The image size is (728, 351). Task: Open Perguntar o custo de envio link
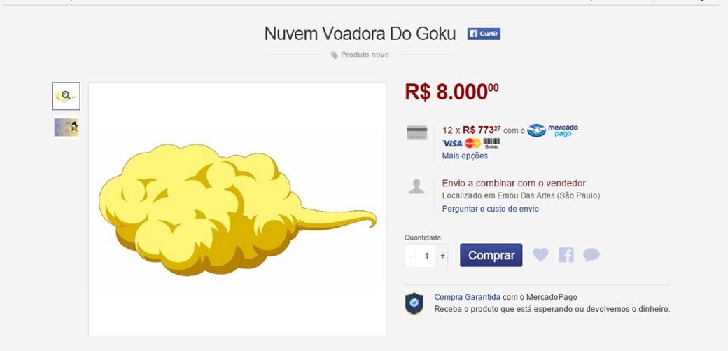(x=490, y=209)
